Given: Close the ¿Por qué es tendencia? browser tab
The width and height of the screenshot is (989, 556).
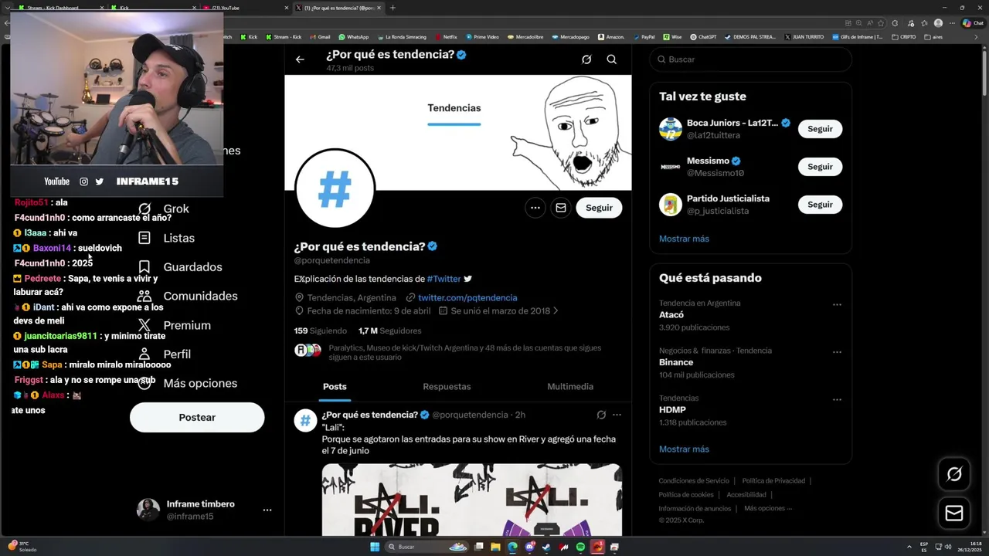Looking at the screenshot, I should [379, 8].
